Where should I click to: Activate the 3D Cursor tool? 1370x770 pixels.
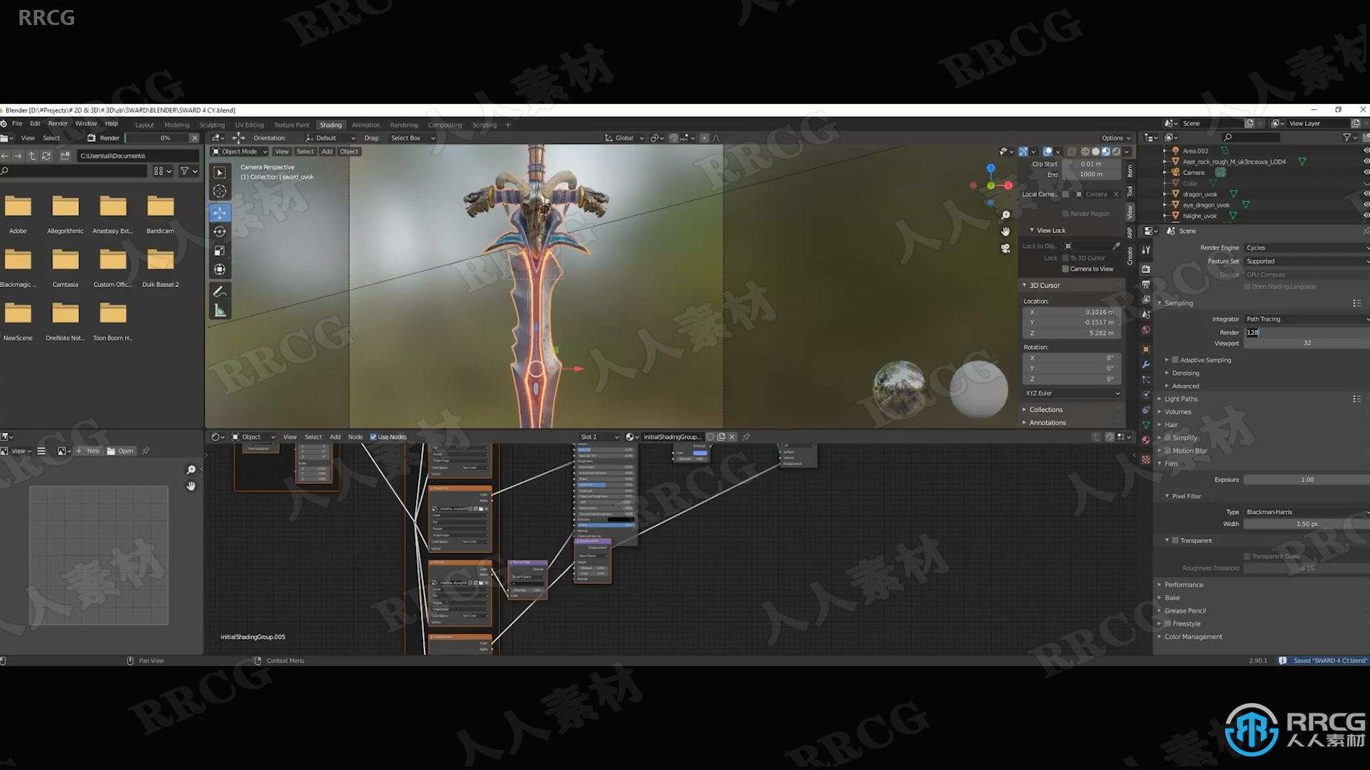point(220,191)
